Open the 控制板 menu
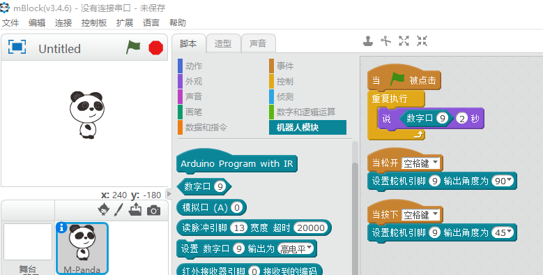The height and width of the screenshot is (275, 543). (x=94, y=23)
